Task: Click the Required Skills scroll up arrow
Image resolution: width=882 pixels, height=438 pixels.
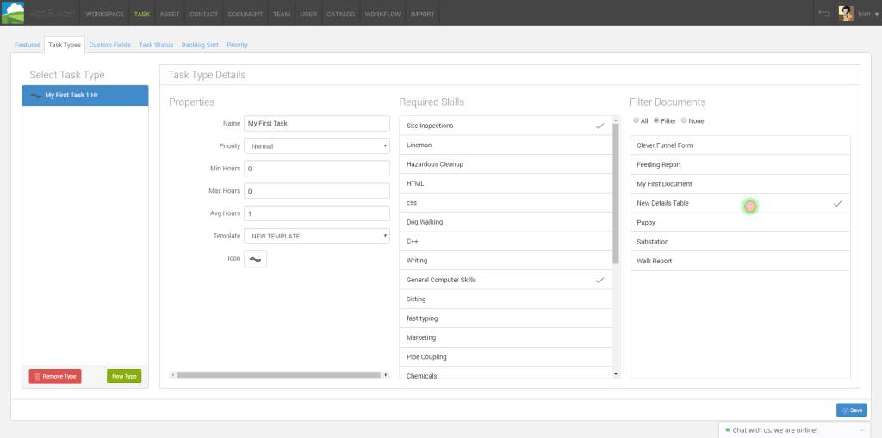Action: click(x=616, y=120)
